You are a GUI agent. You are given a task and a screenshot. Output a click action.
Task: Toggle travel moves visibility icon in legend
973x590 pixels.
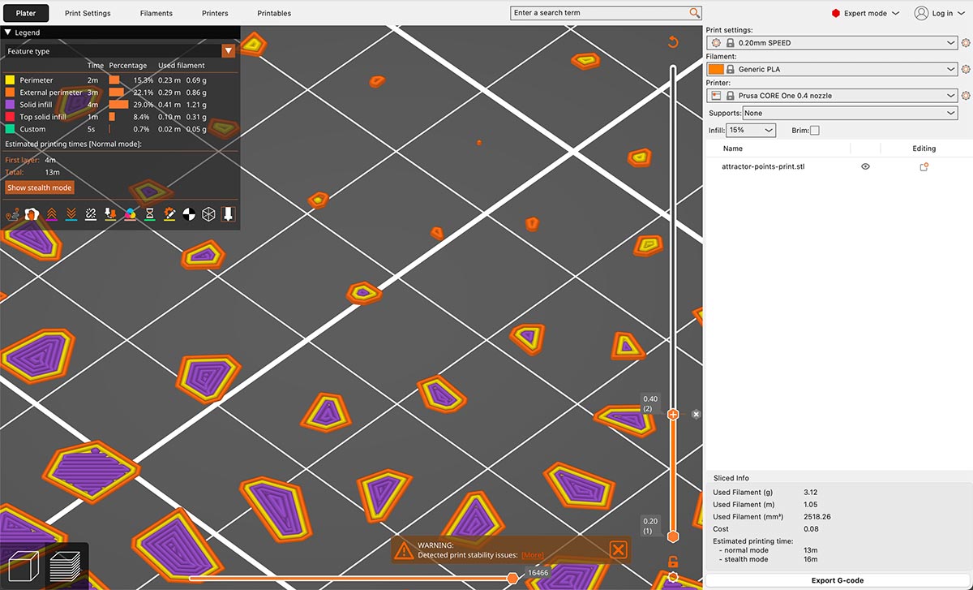pyautogui.click(x=12, y=214)
